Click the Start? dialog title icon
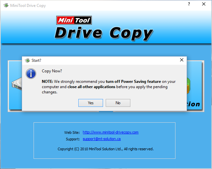Viewport: 212px width, 169px height. point(27,60)
